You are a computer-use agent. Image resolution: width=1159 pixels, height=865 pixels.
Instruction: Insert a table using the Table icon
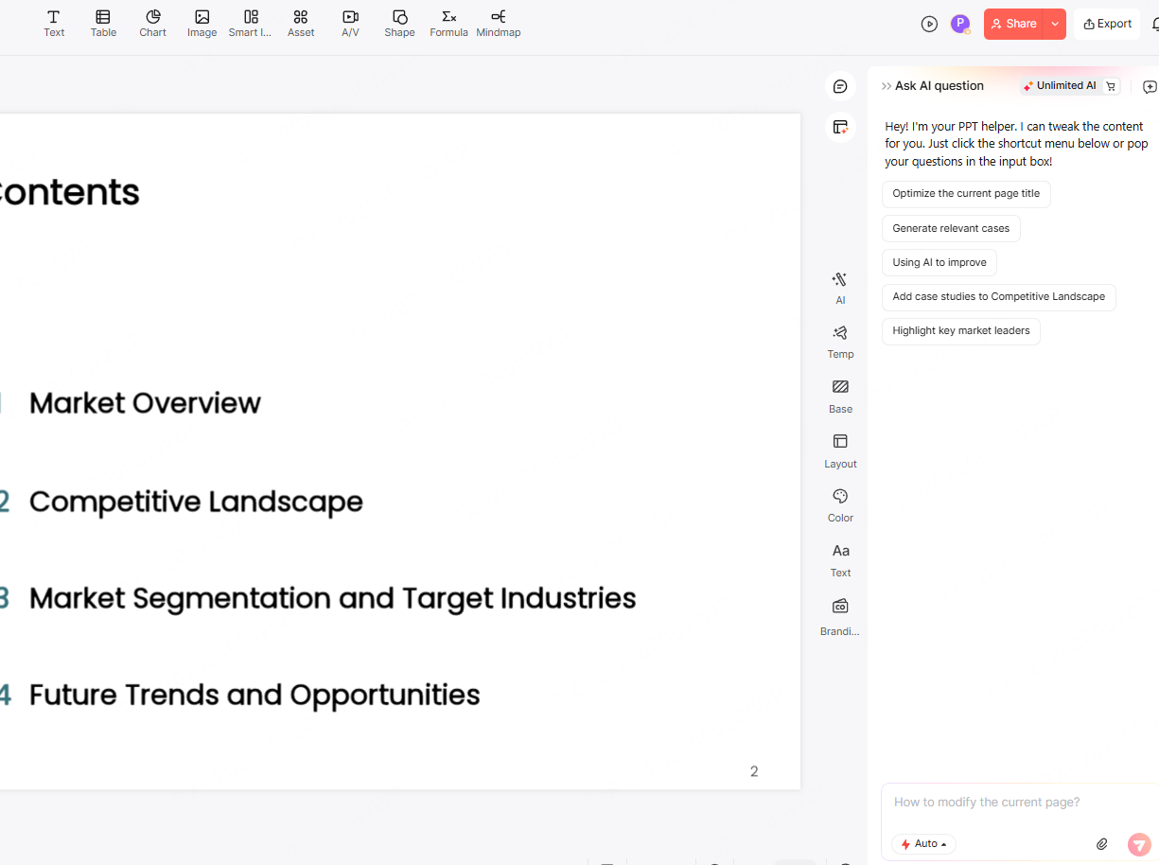point(103,23)
